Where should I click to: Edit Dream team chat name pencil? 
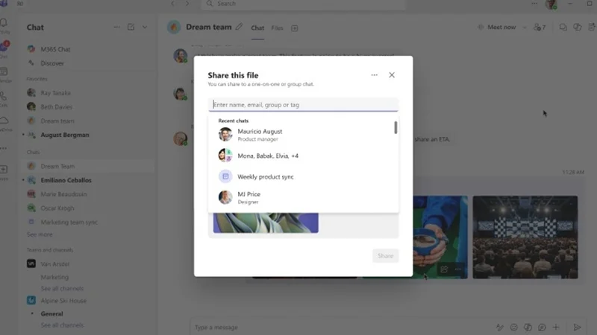(x=239, y=27)
